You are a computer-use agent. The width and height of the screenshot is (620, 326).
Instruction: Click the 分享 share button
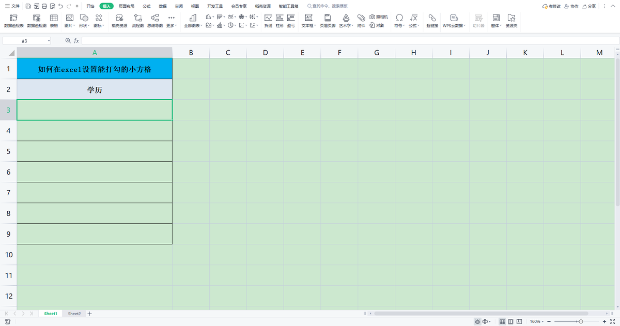589,6
